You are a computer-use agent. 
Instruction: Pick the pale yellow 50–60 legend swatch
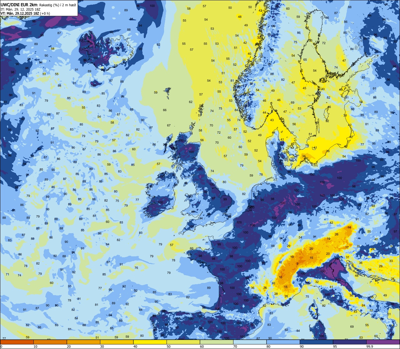point(183,342)
